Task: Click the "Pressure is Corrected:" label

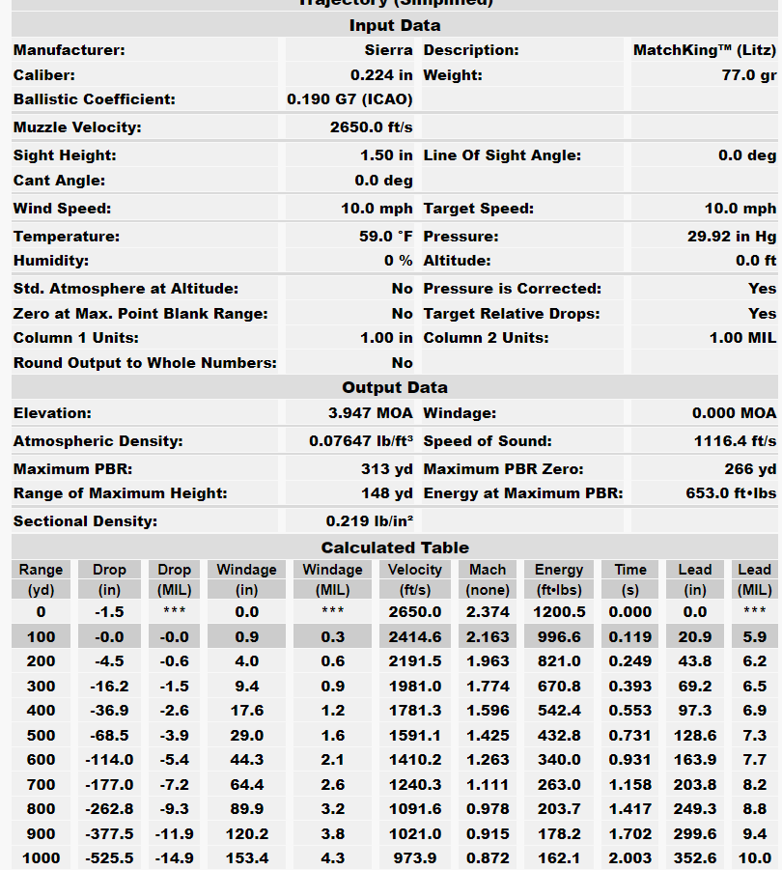Action: 512,289
